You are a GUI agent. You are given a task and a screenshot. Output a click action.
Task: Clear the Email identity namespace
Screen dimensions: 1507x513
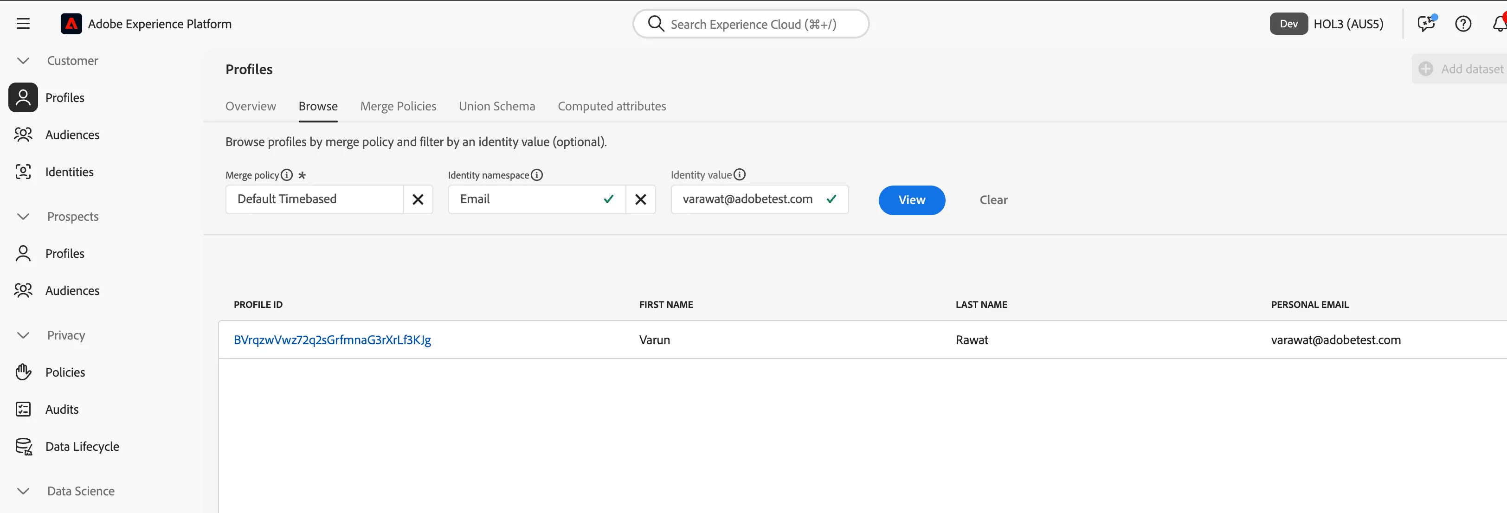coord(641,199)
